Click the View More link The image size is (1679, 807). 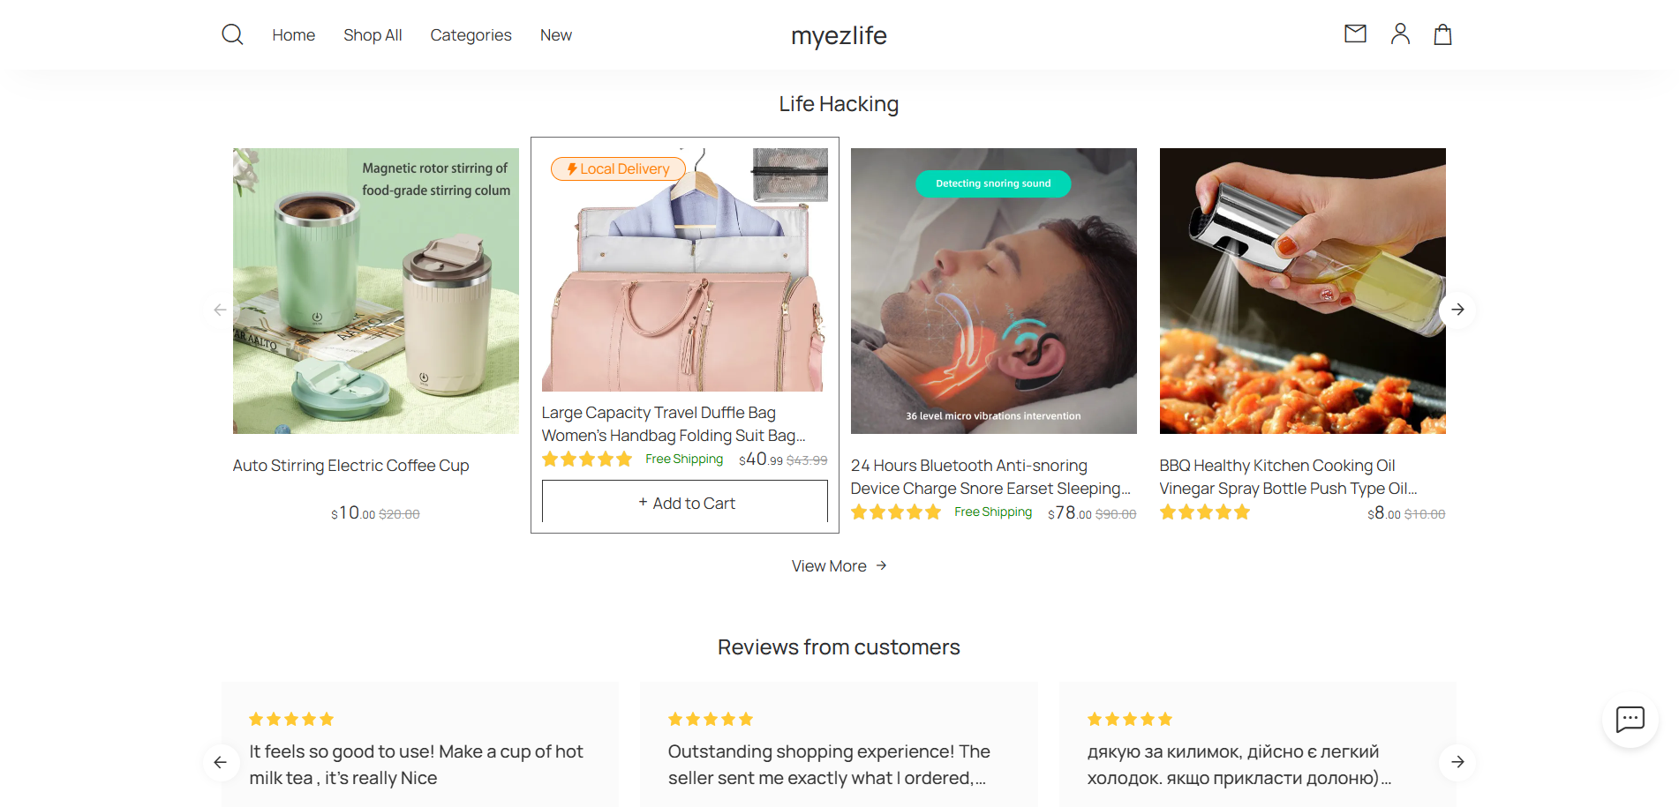click(x=829, y=565)
